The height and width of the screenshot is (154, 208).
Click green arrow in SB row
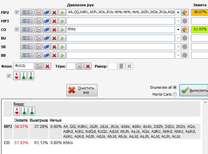(x=62, y=47)
